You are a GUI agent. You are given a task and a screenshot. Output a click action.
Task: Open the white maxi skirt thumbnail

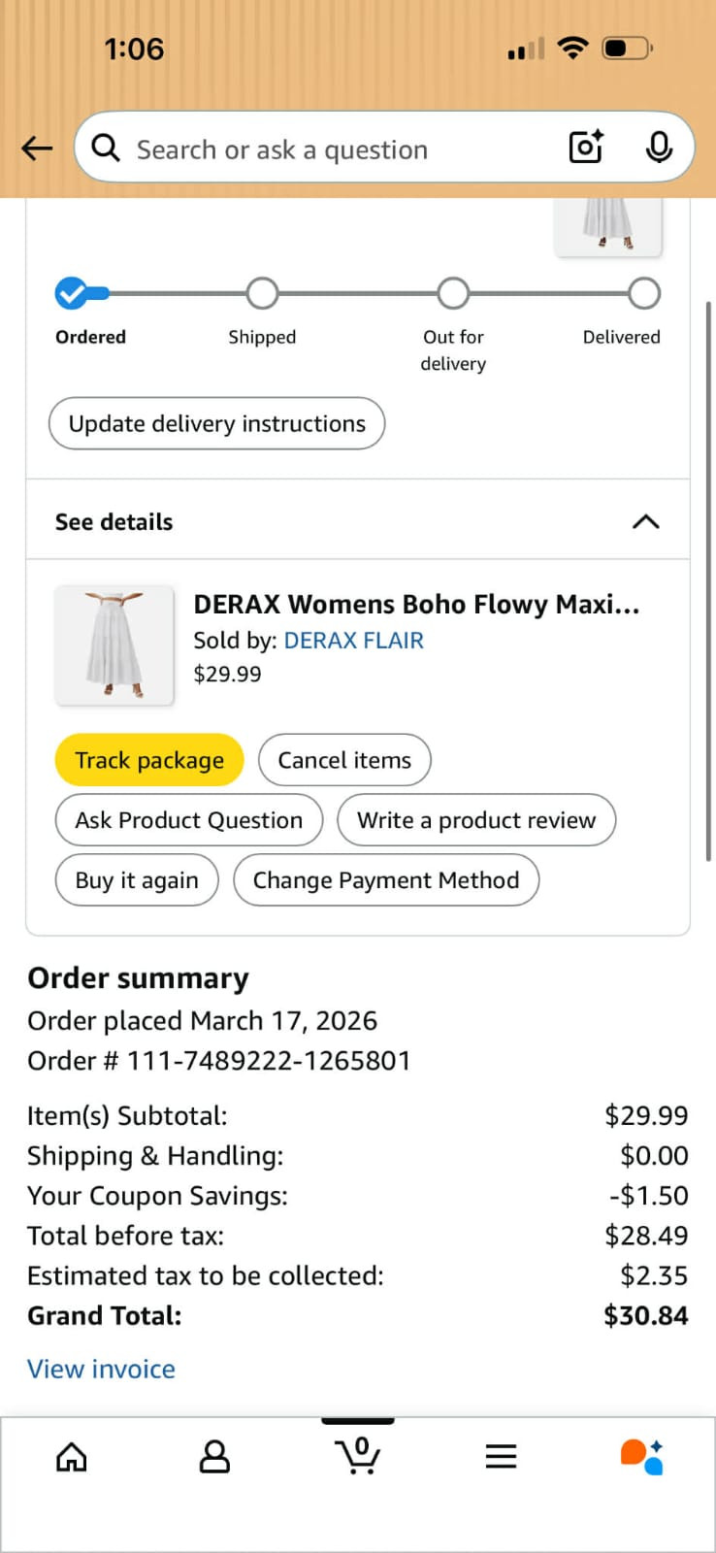114,645
